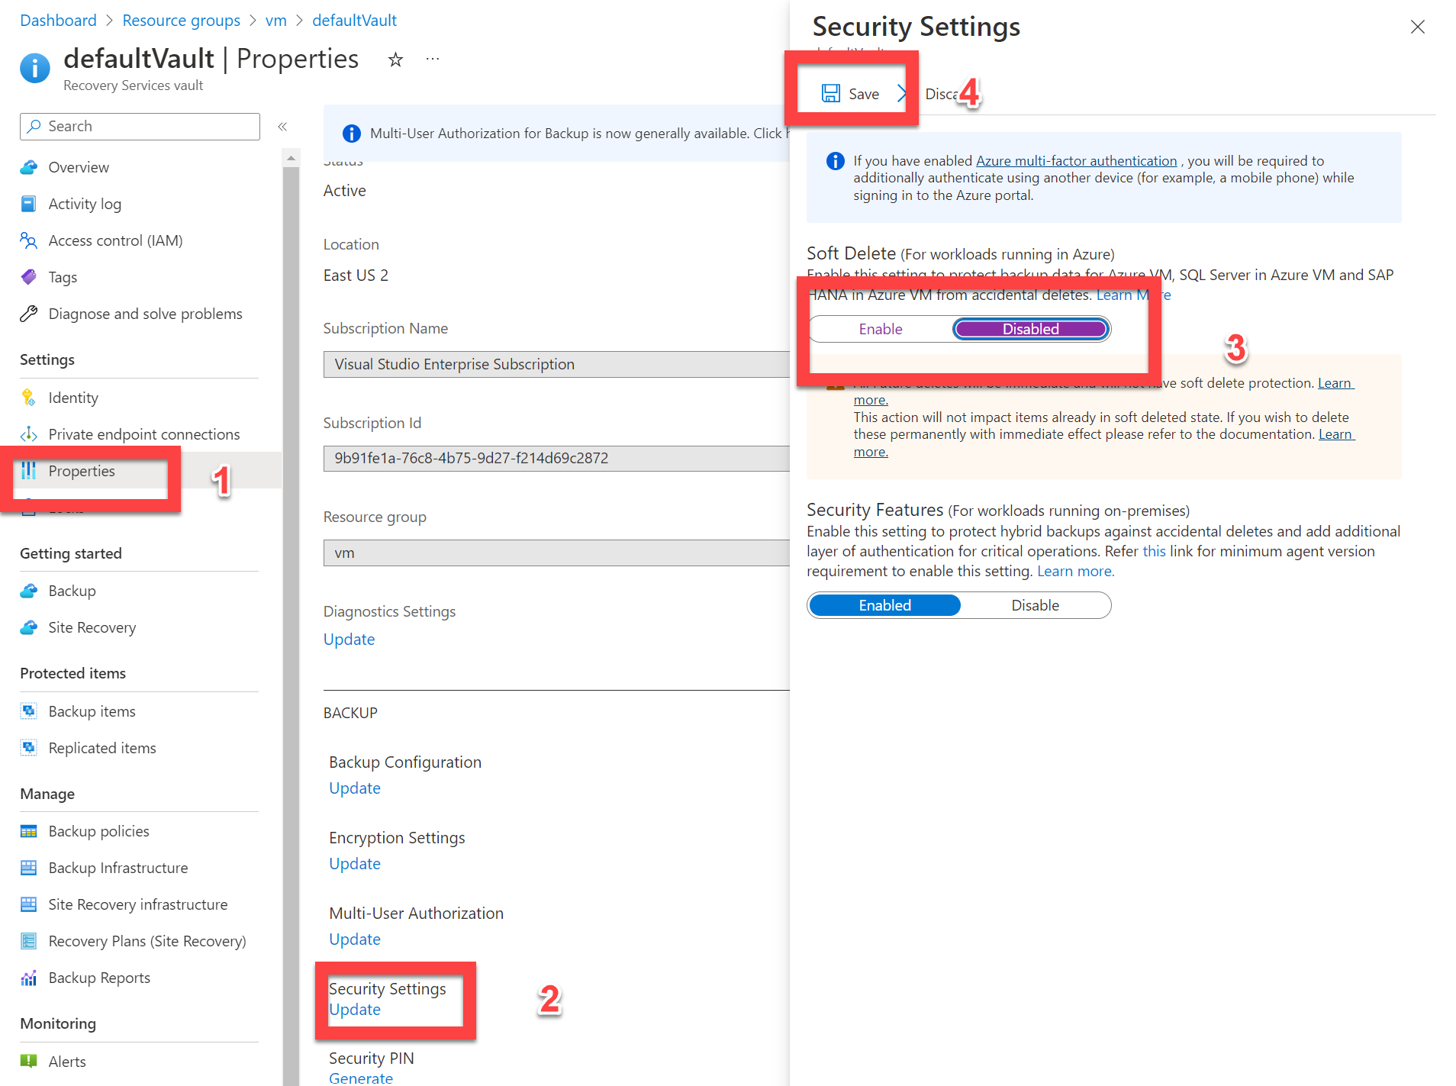Click the Save button label
The width and height of the screenshot is (1456, 1086).
point(864,94)
